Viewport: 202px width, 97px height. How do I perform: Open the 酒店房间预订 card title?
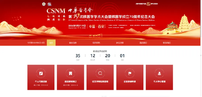click(71, 82)
